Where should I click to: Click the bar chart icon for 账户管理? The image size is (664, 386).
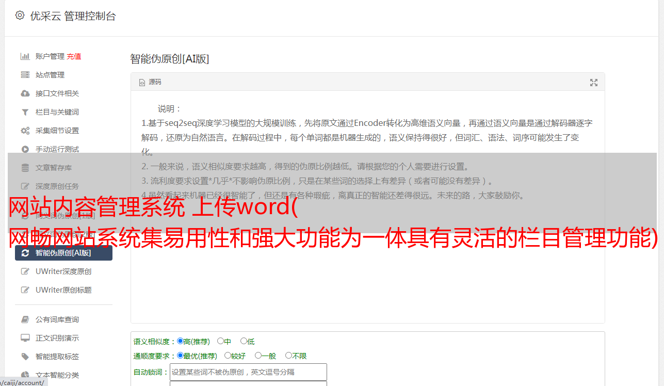pos(25,56)
